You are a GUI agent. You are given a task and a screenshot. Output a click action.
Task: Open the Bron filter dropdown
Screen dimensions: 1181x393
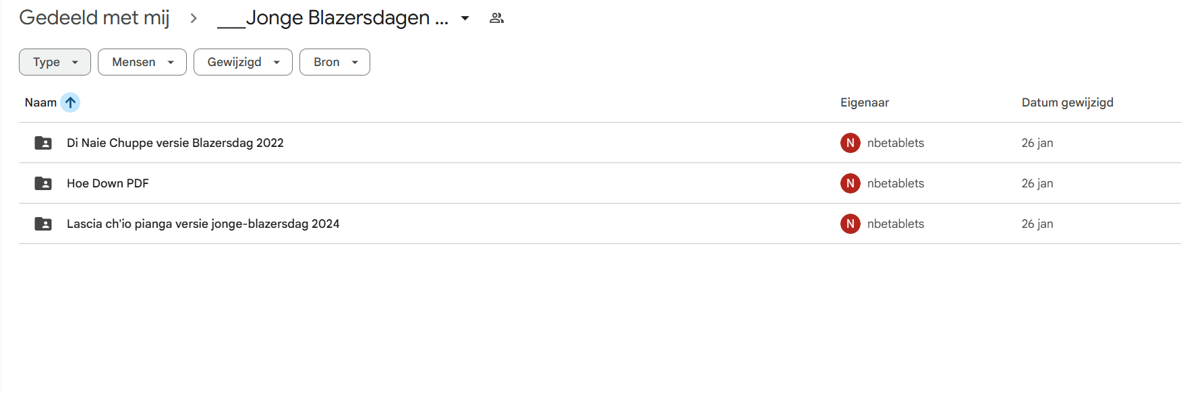click(335, 62)
